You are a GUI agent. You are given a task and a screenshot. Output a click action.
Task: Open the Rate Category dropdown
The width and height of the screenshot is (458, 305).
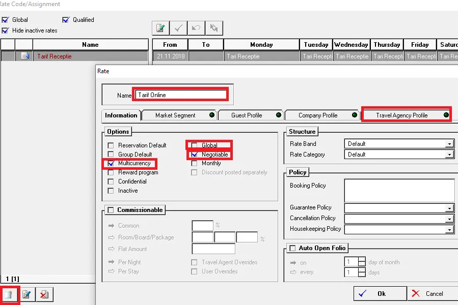tap(449, 155)
